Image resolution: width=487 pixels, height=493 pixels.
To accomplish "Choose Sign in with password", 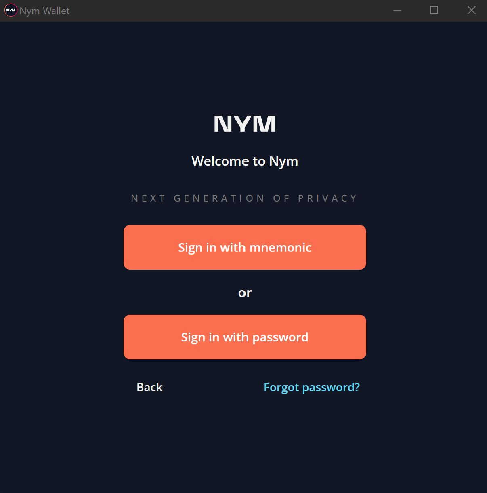I will 245,337.
